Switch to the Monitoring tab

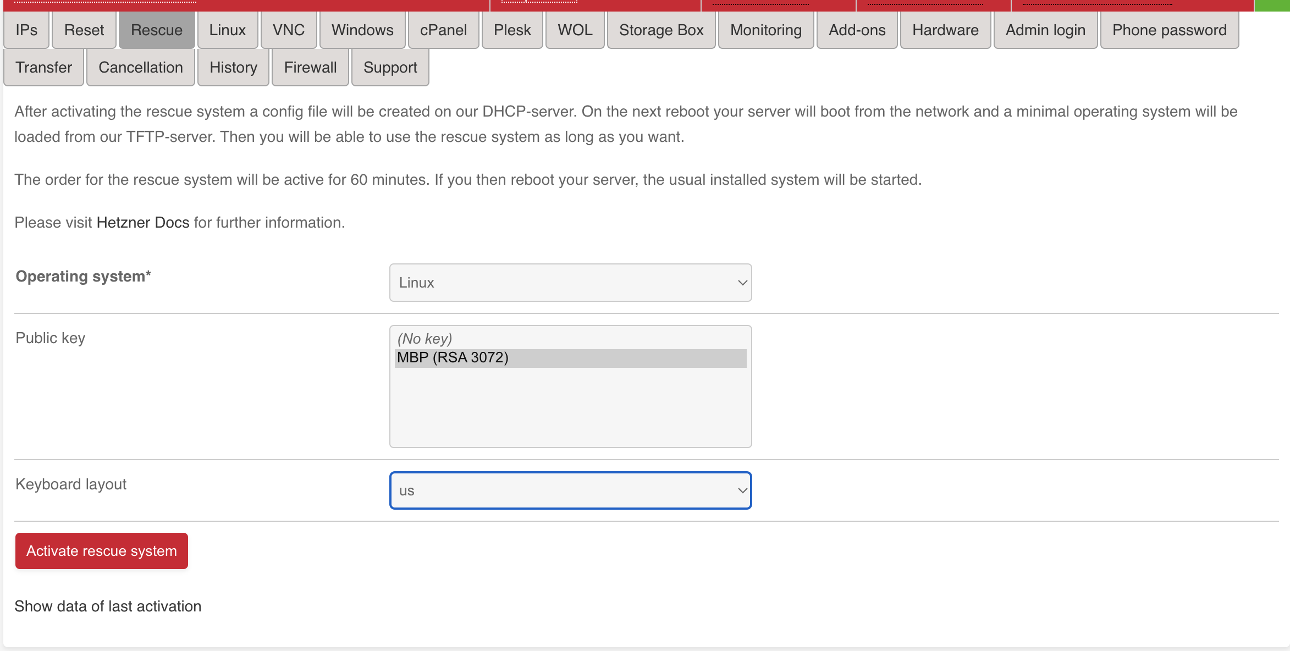tap(765, 30)
